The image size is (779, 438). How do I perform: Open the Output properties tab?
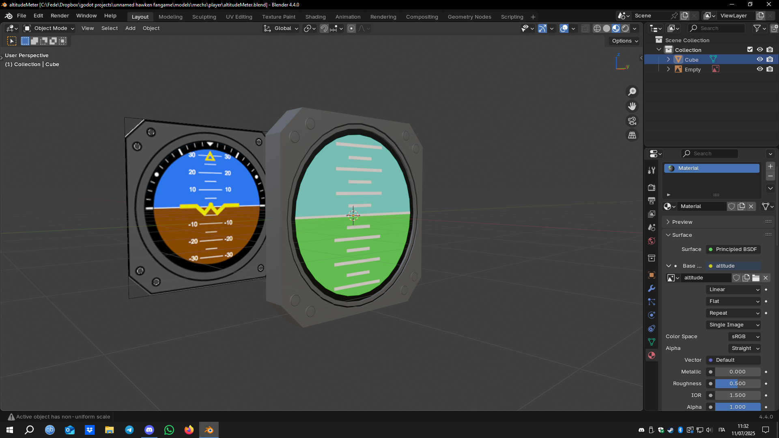coord(652,201)
